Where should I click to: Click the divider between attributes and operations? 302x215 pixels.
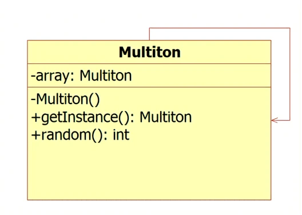click(x=149, y=87)
